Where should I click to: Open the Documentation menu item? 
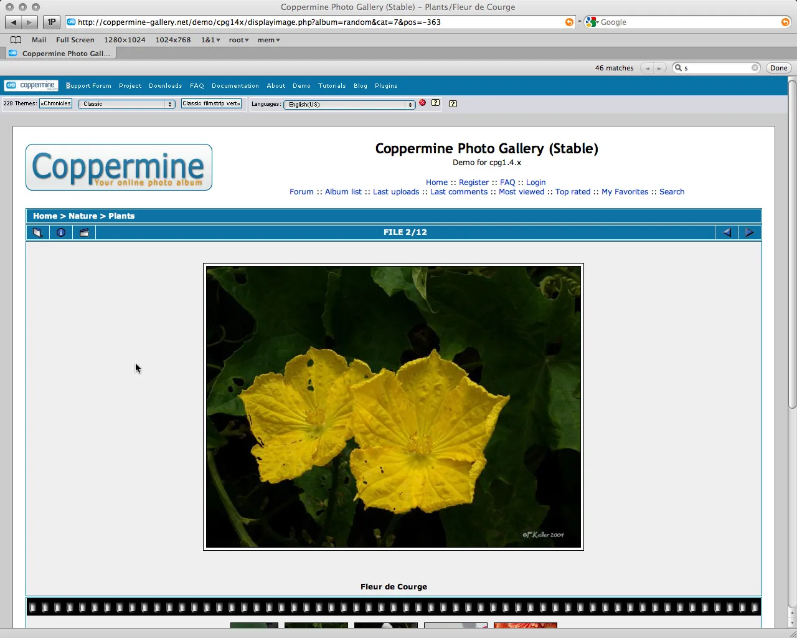pyautogui.click(x=235, y=86)
